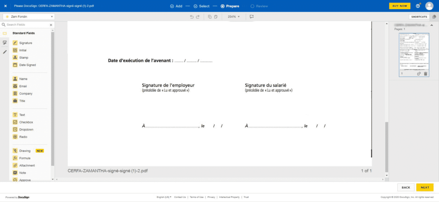Select the Date Signed field icon
This screenshot has width=439, height=202.
coord(15,65)
